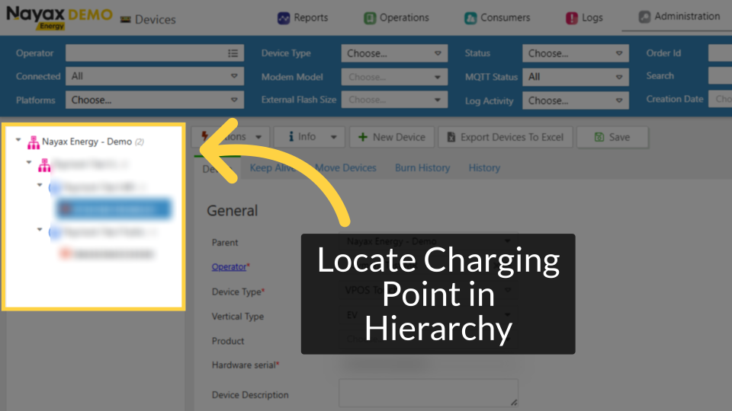Click the Reports chart icon

point(284,18)
